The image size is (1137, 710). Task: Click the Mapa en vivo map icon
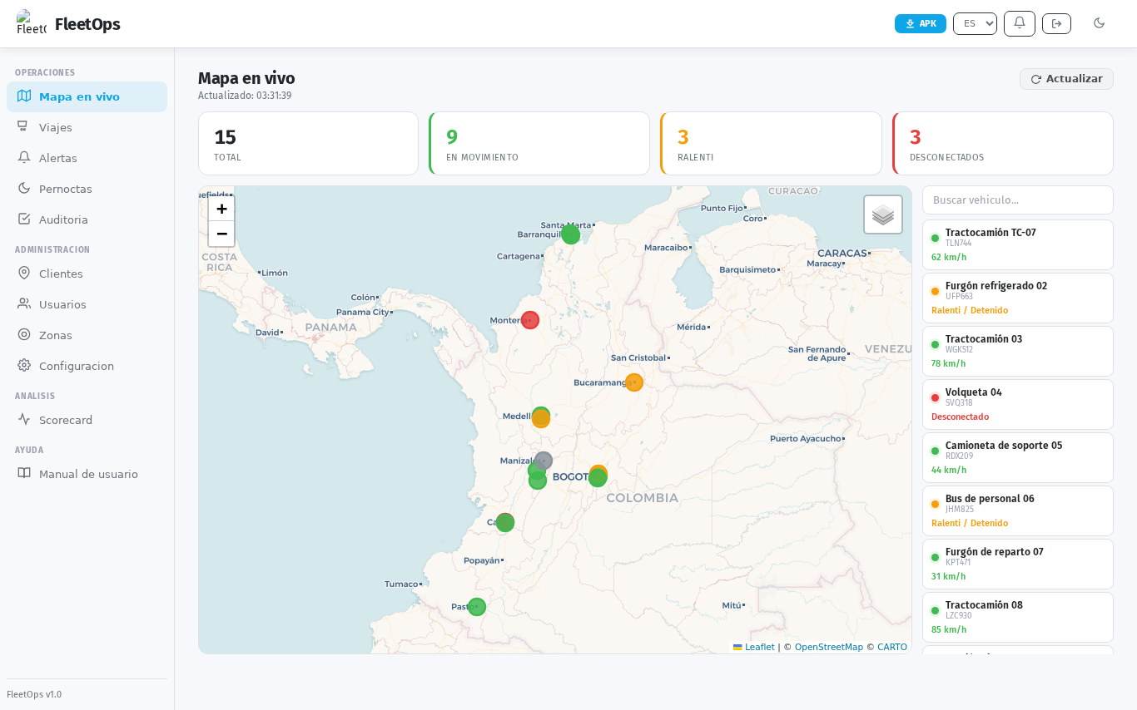(x=24, y=96)
